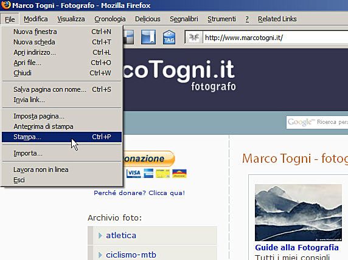Screen dimensions: 348x260
Task: Click the Visa card icon
Action: [133, 173]
